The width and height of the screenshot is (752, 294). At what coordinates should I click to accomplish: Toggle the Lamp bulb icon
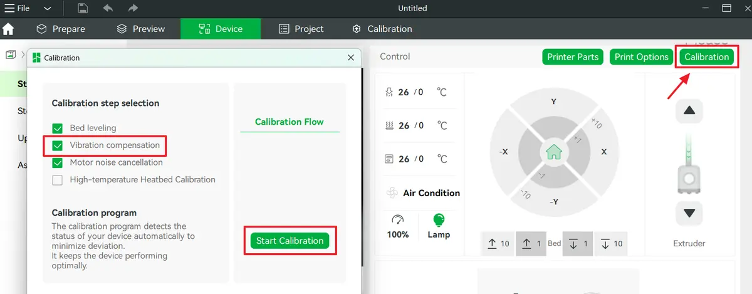coord(439,220)
